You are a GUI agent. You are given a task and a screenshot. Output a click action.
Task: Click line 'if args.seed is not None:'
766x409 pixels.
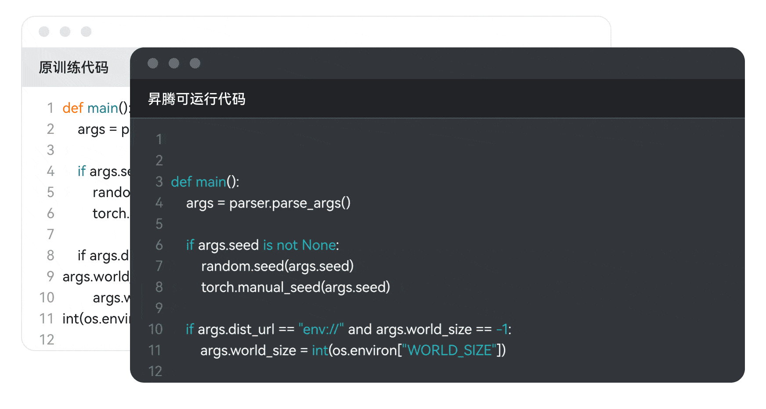click(x=262, y=245)
